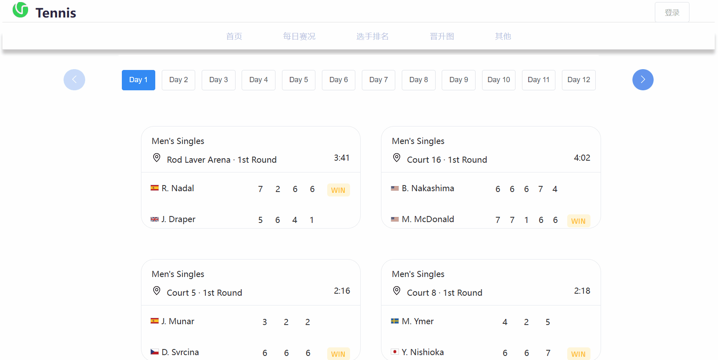This screenshot has height=360, width=718.
Task: Switch to the Day 4 tab
Action: 258,80
